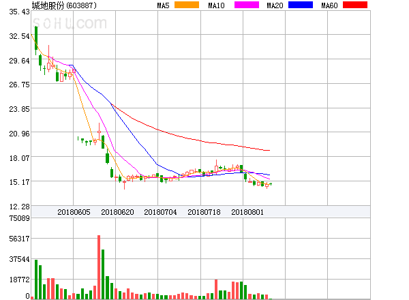Click the tallest red volume bar
The image size is (409, 300).
point(99,267)
